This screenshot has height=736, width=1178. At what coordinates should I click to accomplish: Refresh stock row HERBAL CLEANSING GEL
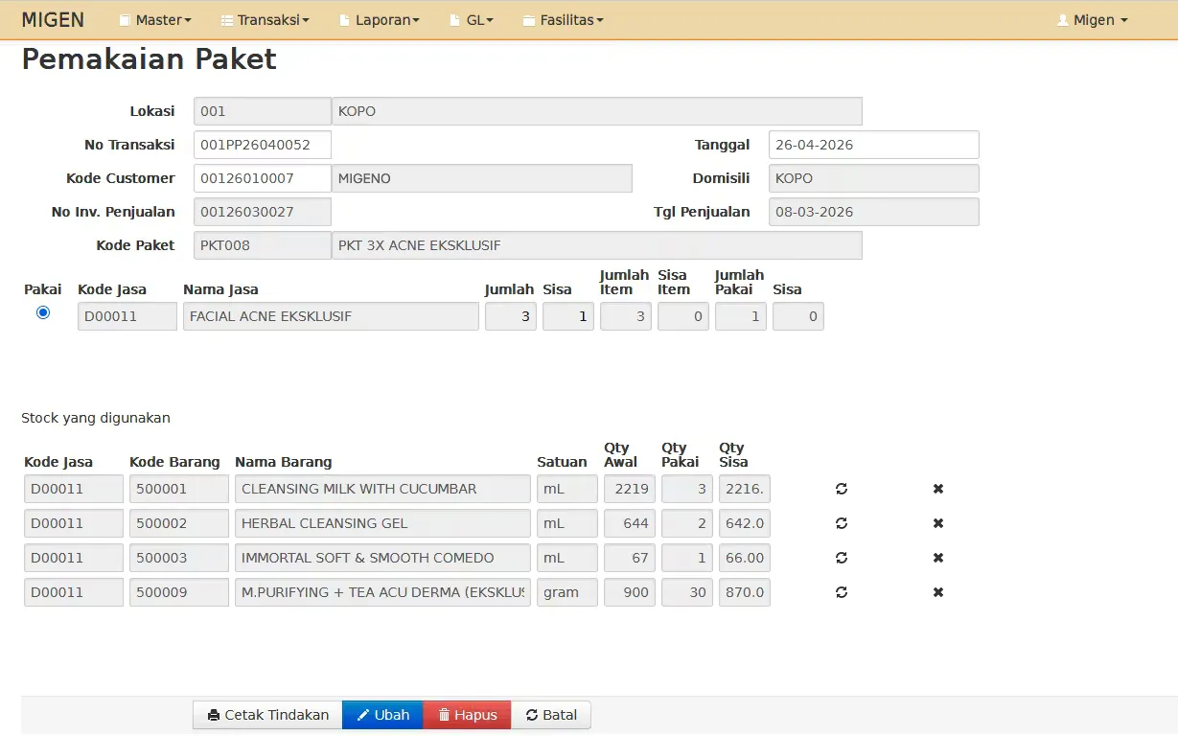pos(842,523)
